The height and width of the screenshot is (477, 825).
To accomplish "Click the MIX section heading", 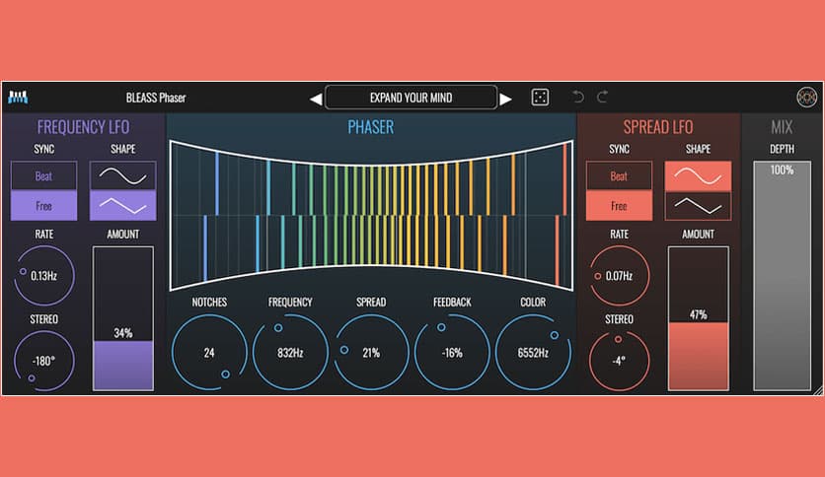I will point(782,127).
